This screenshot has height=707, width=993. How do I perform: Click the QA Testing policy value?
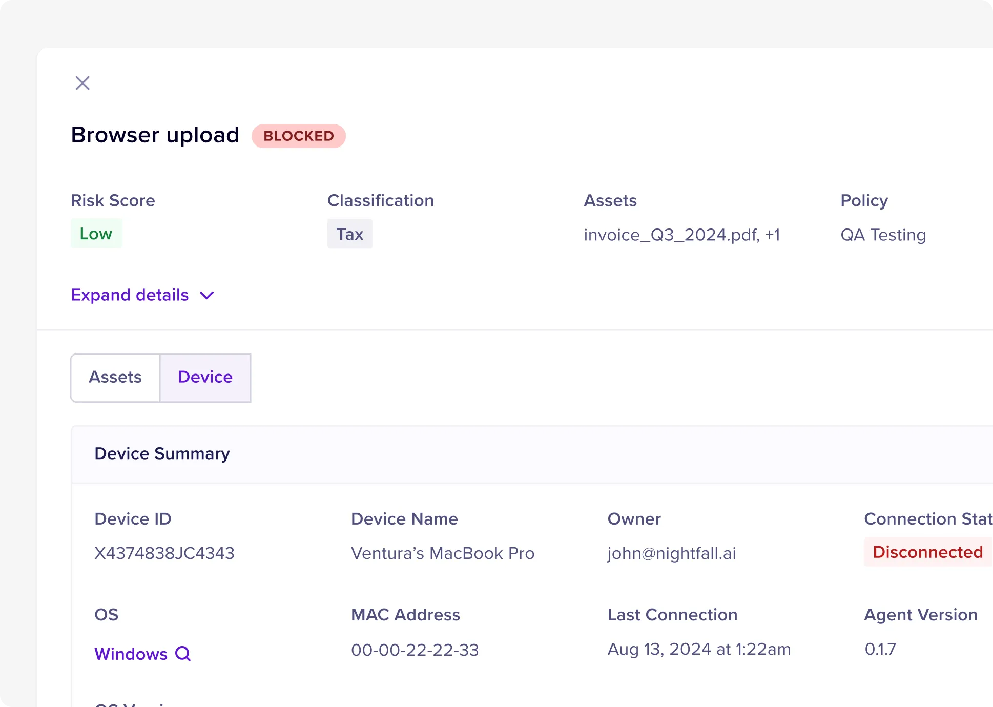[883, 235]
